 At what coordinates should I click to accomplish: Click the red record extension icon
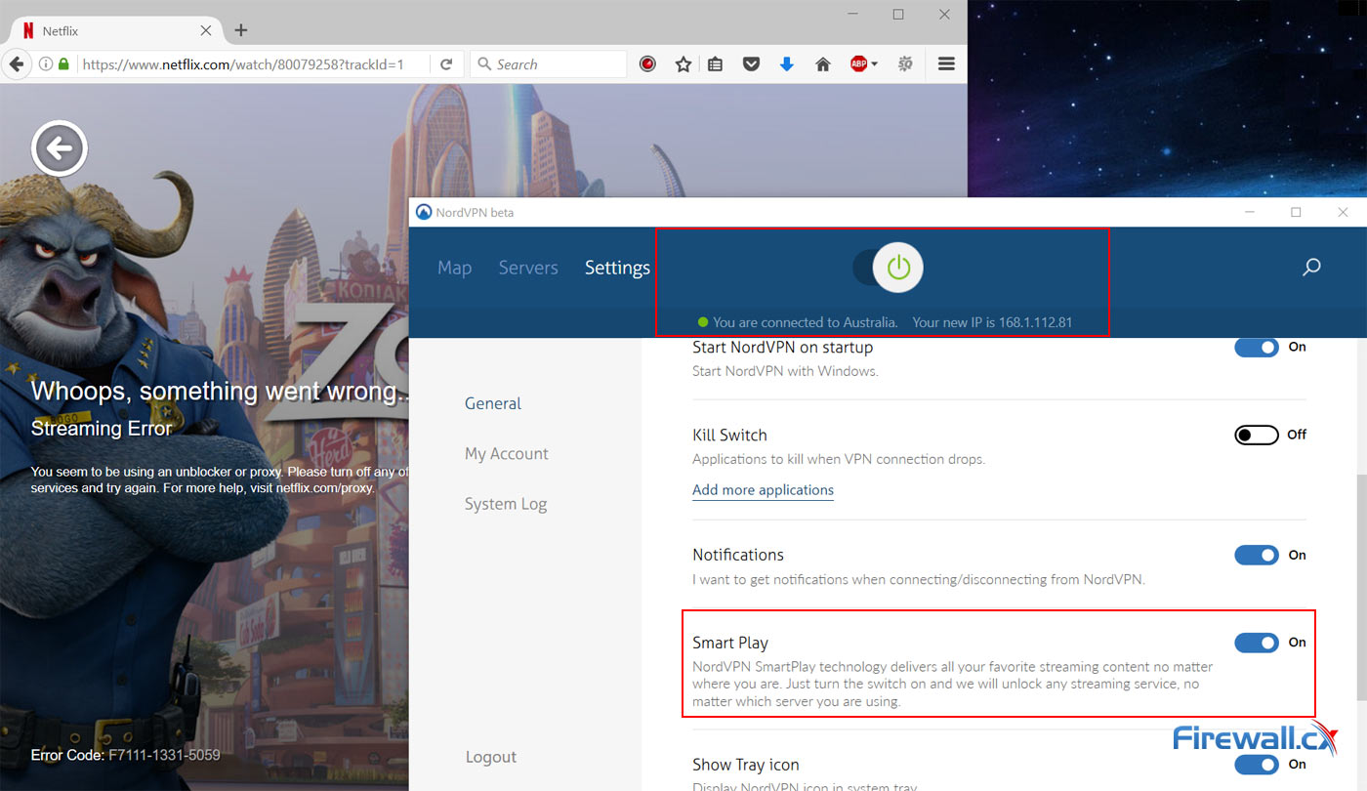[647, 64]
